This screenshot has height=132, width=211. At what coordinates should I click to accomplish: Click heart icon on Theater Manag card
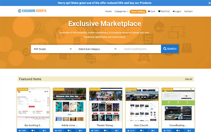(x=105, y=130)
